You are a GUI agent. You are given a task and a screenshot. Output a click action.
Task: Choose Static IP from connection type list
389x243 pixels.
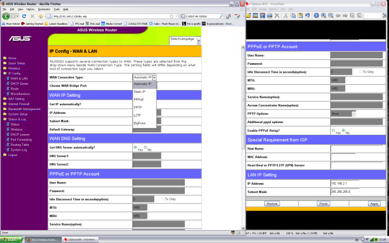click(140, 92)
